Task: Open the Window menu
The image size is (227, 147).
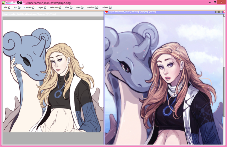Action: point(92,8)
